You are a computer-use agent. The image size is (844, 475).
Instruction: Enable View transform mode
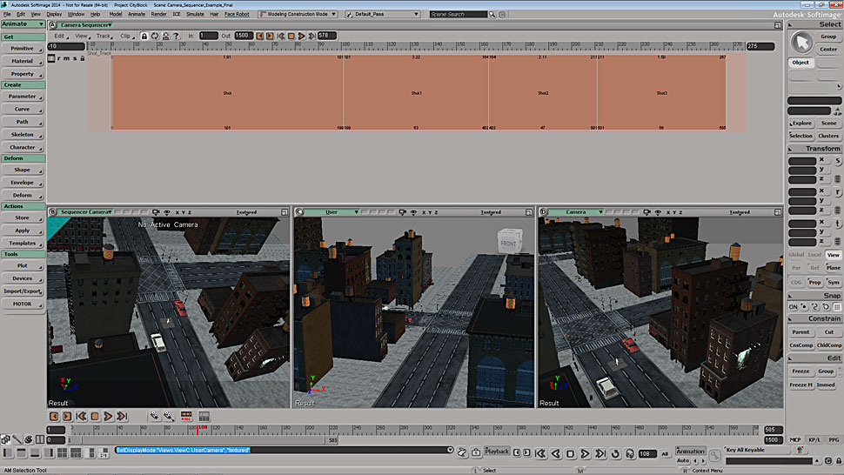pyautogui.click(x=833, y=255)
